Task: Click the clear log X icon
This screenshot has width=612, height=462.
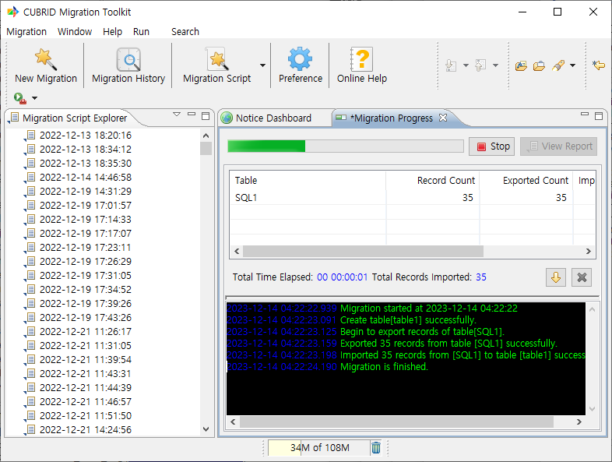Action: click(582, 277)
